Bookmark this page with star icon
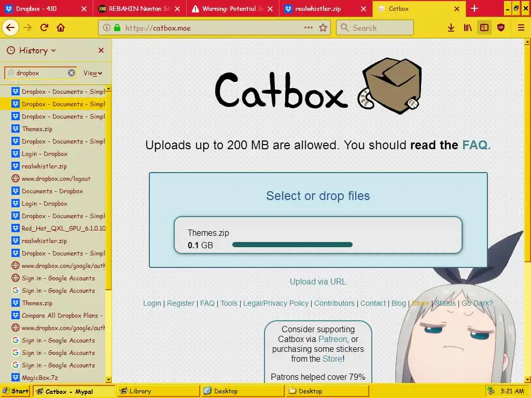This screenshot has height=398, width=531. pyautogui.click(x=323, y=28)
